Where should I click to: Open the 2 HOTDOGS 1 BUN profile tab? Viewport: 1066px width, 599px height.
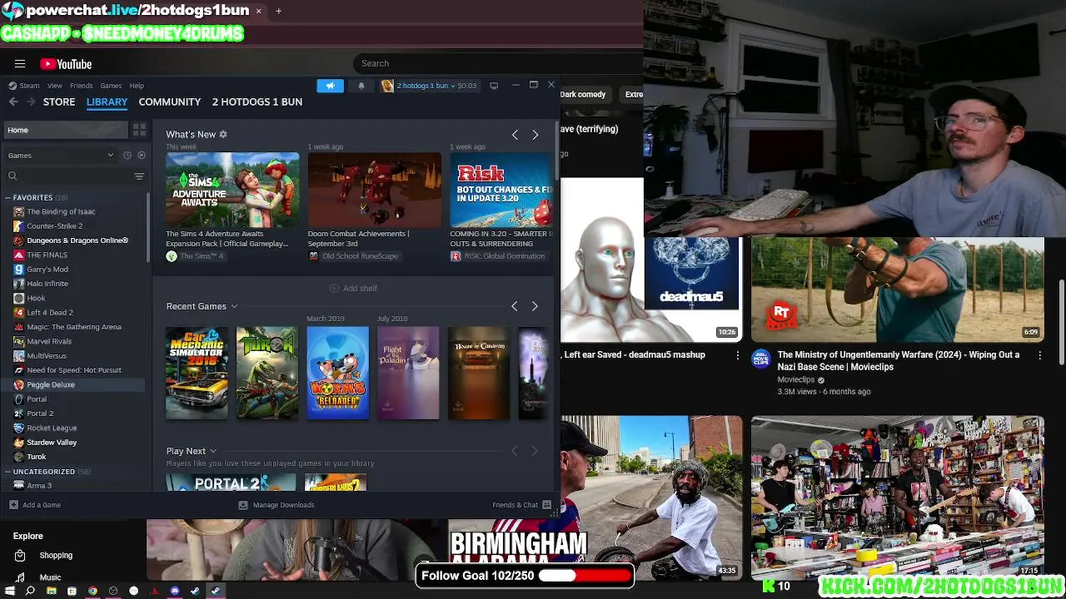(257, 101)
